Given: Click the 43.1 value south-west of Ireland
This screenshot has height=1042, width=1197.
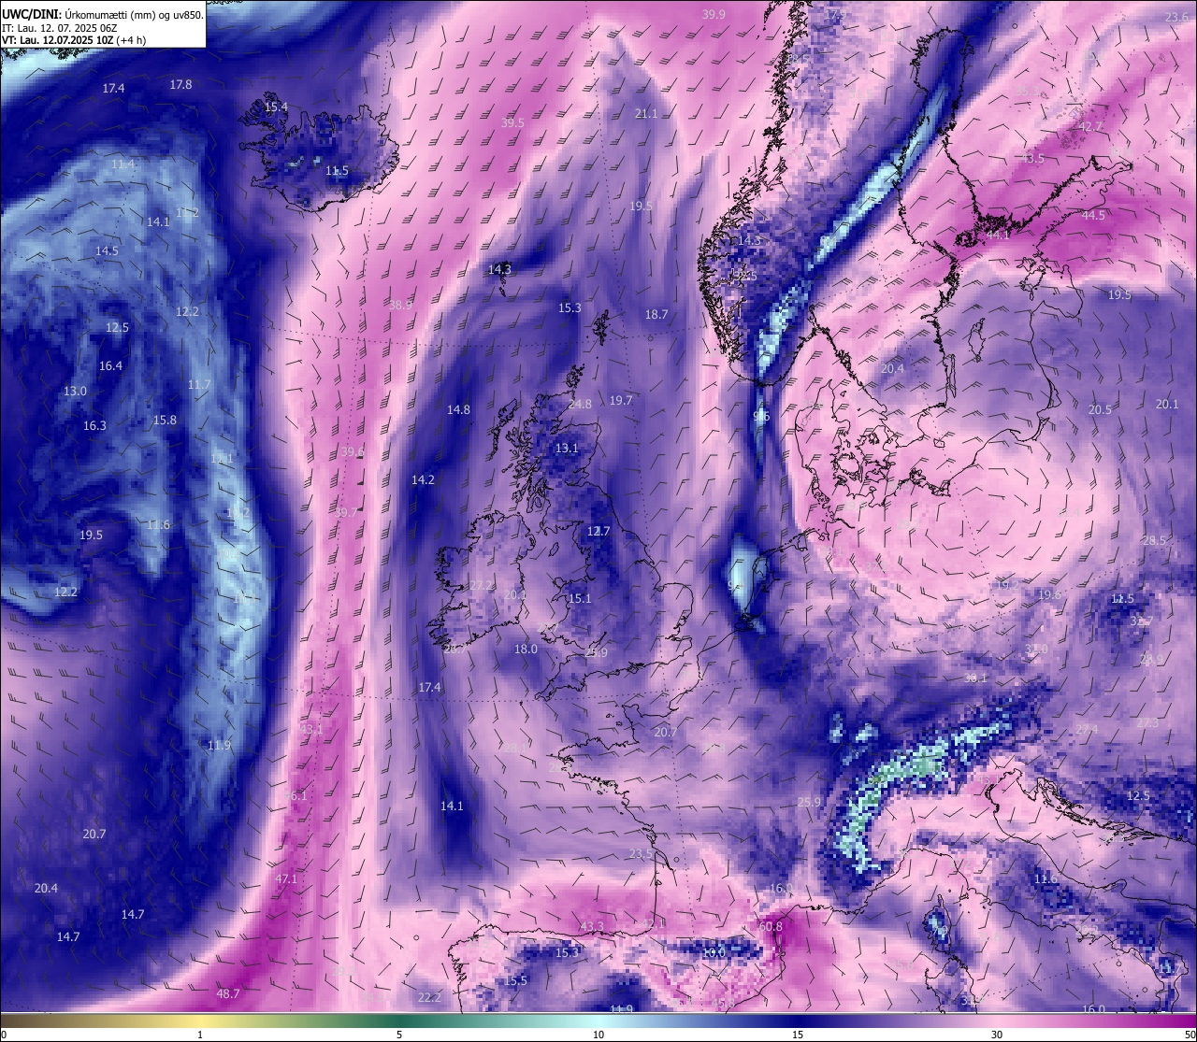Looking at the screenshot, I should coord(311,729).
